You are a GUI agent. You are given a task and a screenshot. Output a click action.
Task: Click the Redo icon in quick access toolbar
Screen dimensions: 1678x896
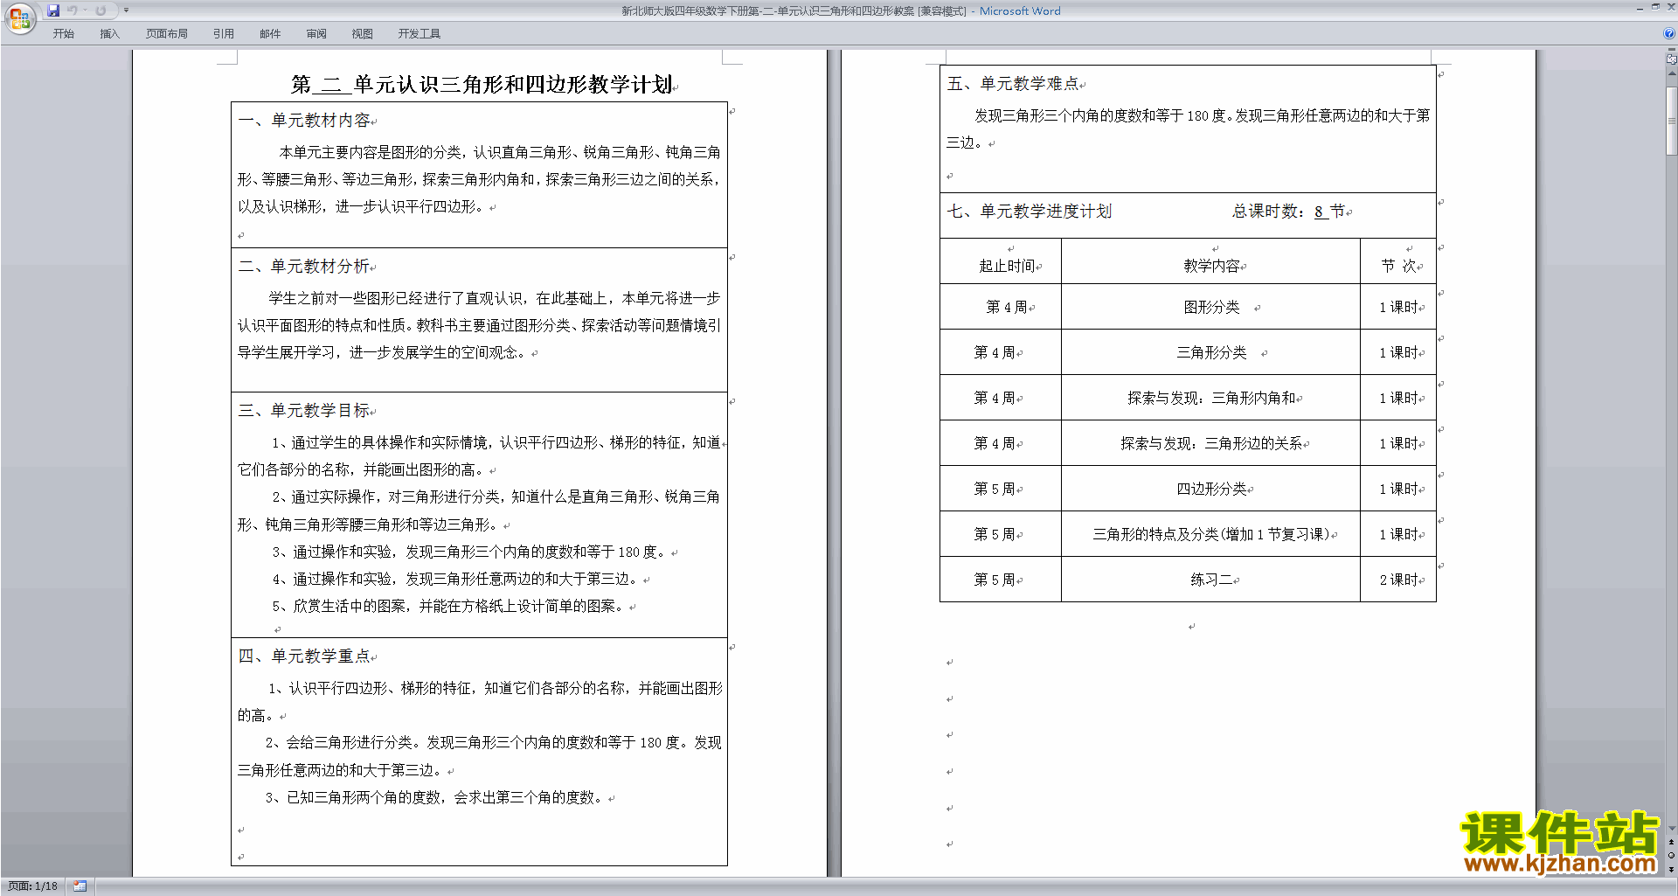tap(101, 10)
